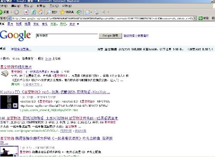The height and width of the screenshot is (157, 215).
Task: Click the green Go arrow button
Action: (200, 18)
